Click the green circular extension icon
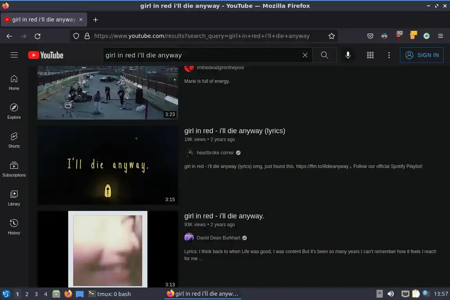The image size is (450, 300). (427, 36)
